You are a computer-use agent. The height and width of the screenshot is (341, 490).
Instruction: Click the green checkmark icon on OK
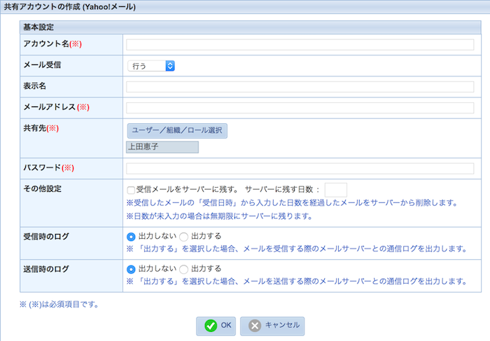[x=211, y=326]
